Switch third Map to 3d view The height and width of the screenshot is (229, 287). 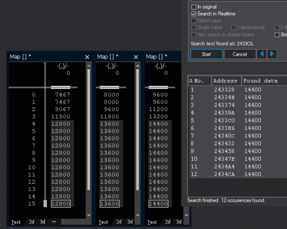(179, 222)
